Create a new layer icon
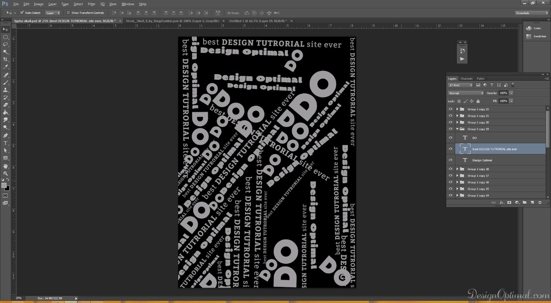This screenshot has width=551, height=303. (x=532, y=202)
